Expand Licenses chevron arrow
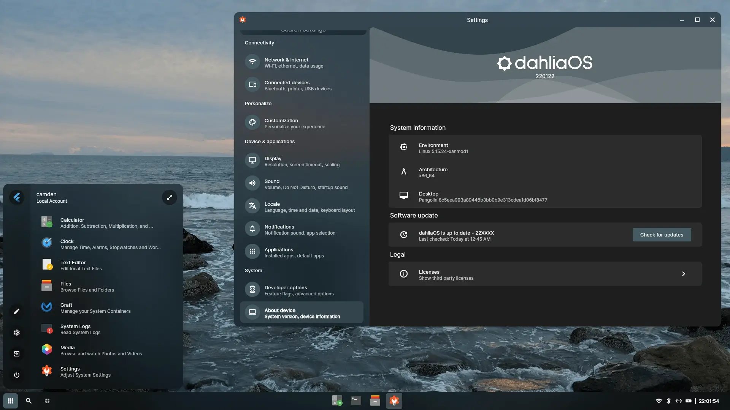Image resolution: width=730 pixels, height=410 pixels. tap(684, 274)
